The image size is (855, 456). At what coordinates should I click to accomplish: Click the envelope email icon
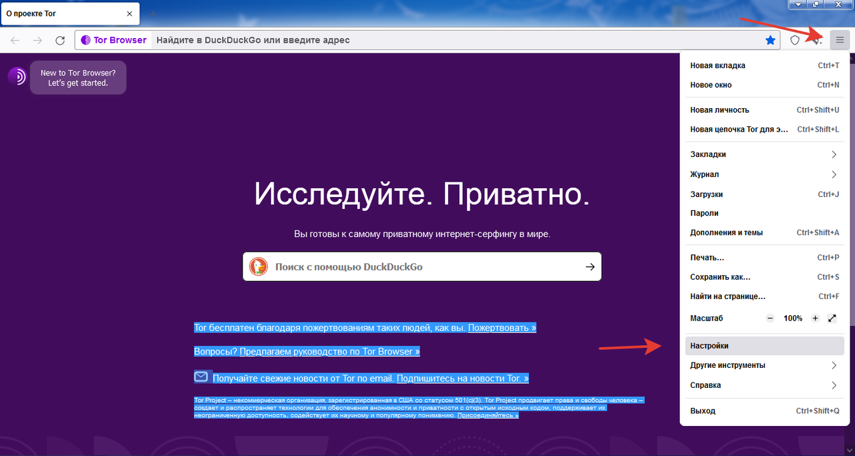[x=201, y=377]
